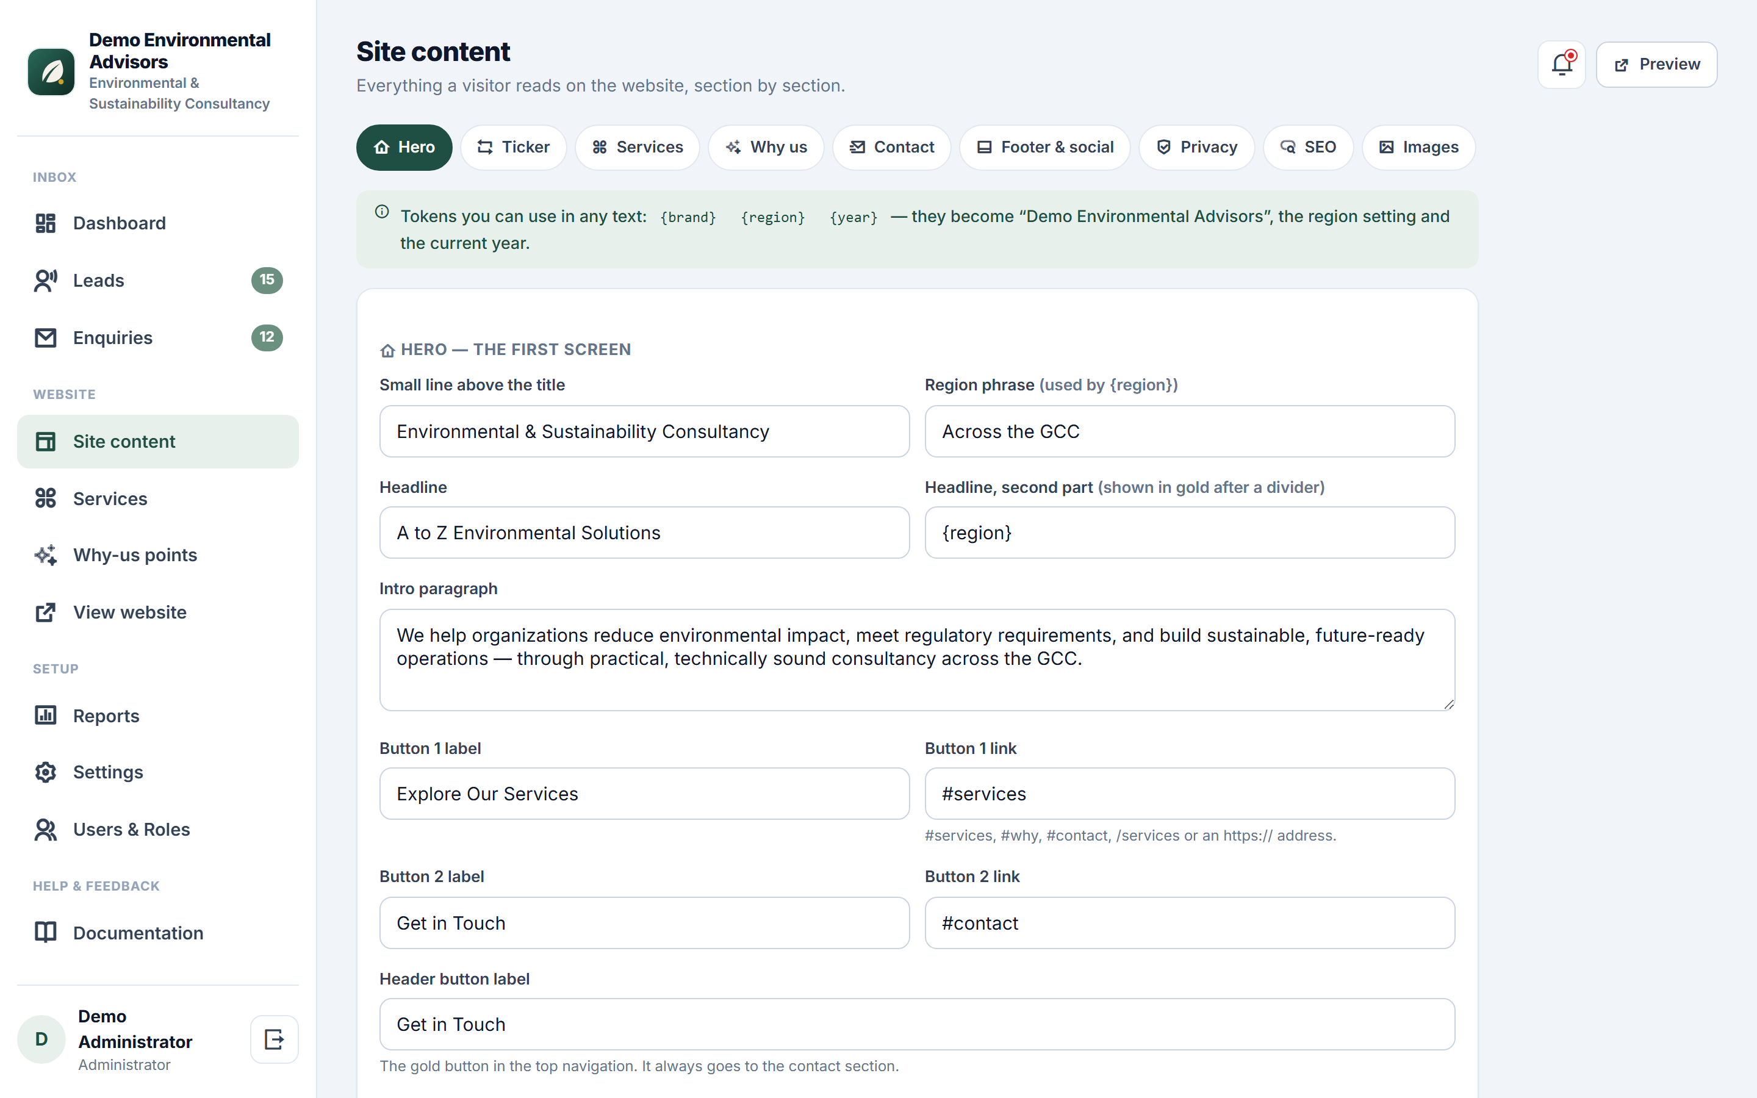Image resolution: width=1757 pixels, height=1098 pixels.
Task: Go to Users & Roles
Action: click(157, 830)
